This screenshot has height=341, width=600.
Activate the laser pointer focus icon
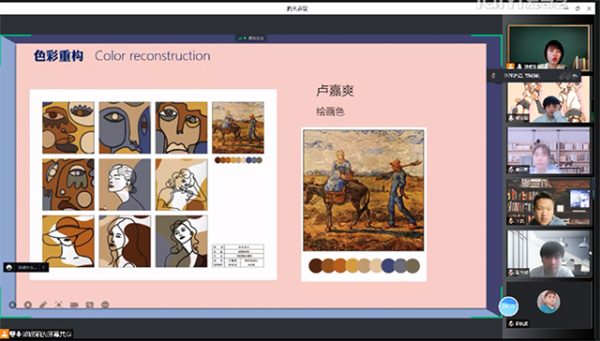point(58,304)
